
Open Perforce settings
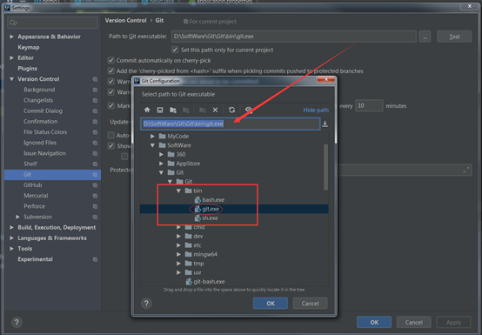[35, 206]
